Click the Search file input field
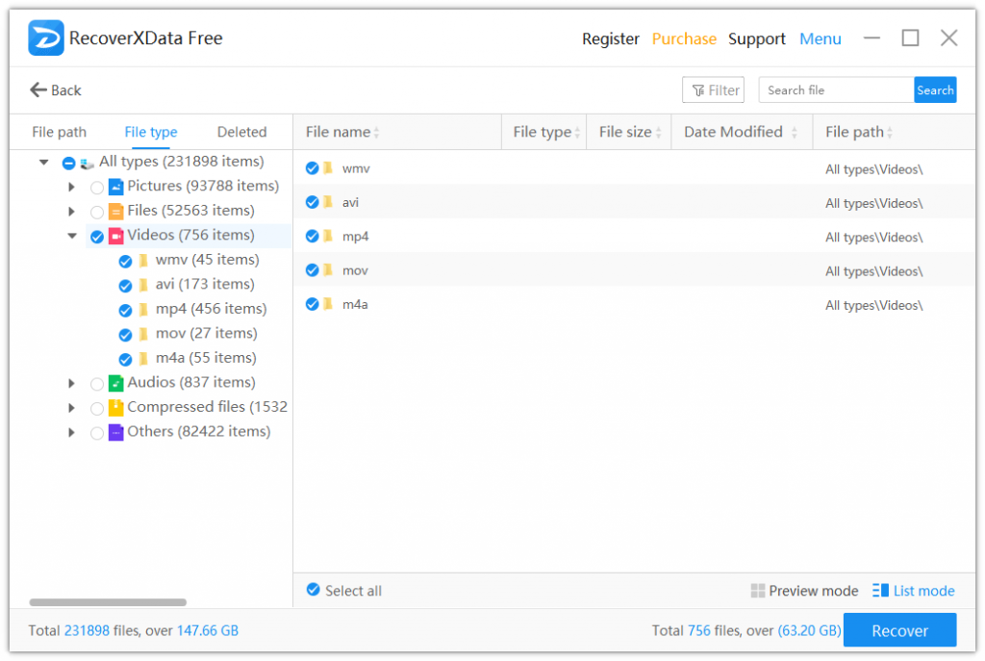The height and width of the screenshot is (661, 985). click(x=835, y=89)
